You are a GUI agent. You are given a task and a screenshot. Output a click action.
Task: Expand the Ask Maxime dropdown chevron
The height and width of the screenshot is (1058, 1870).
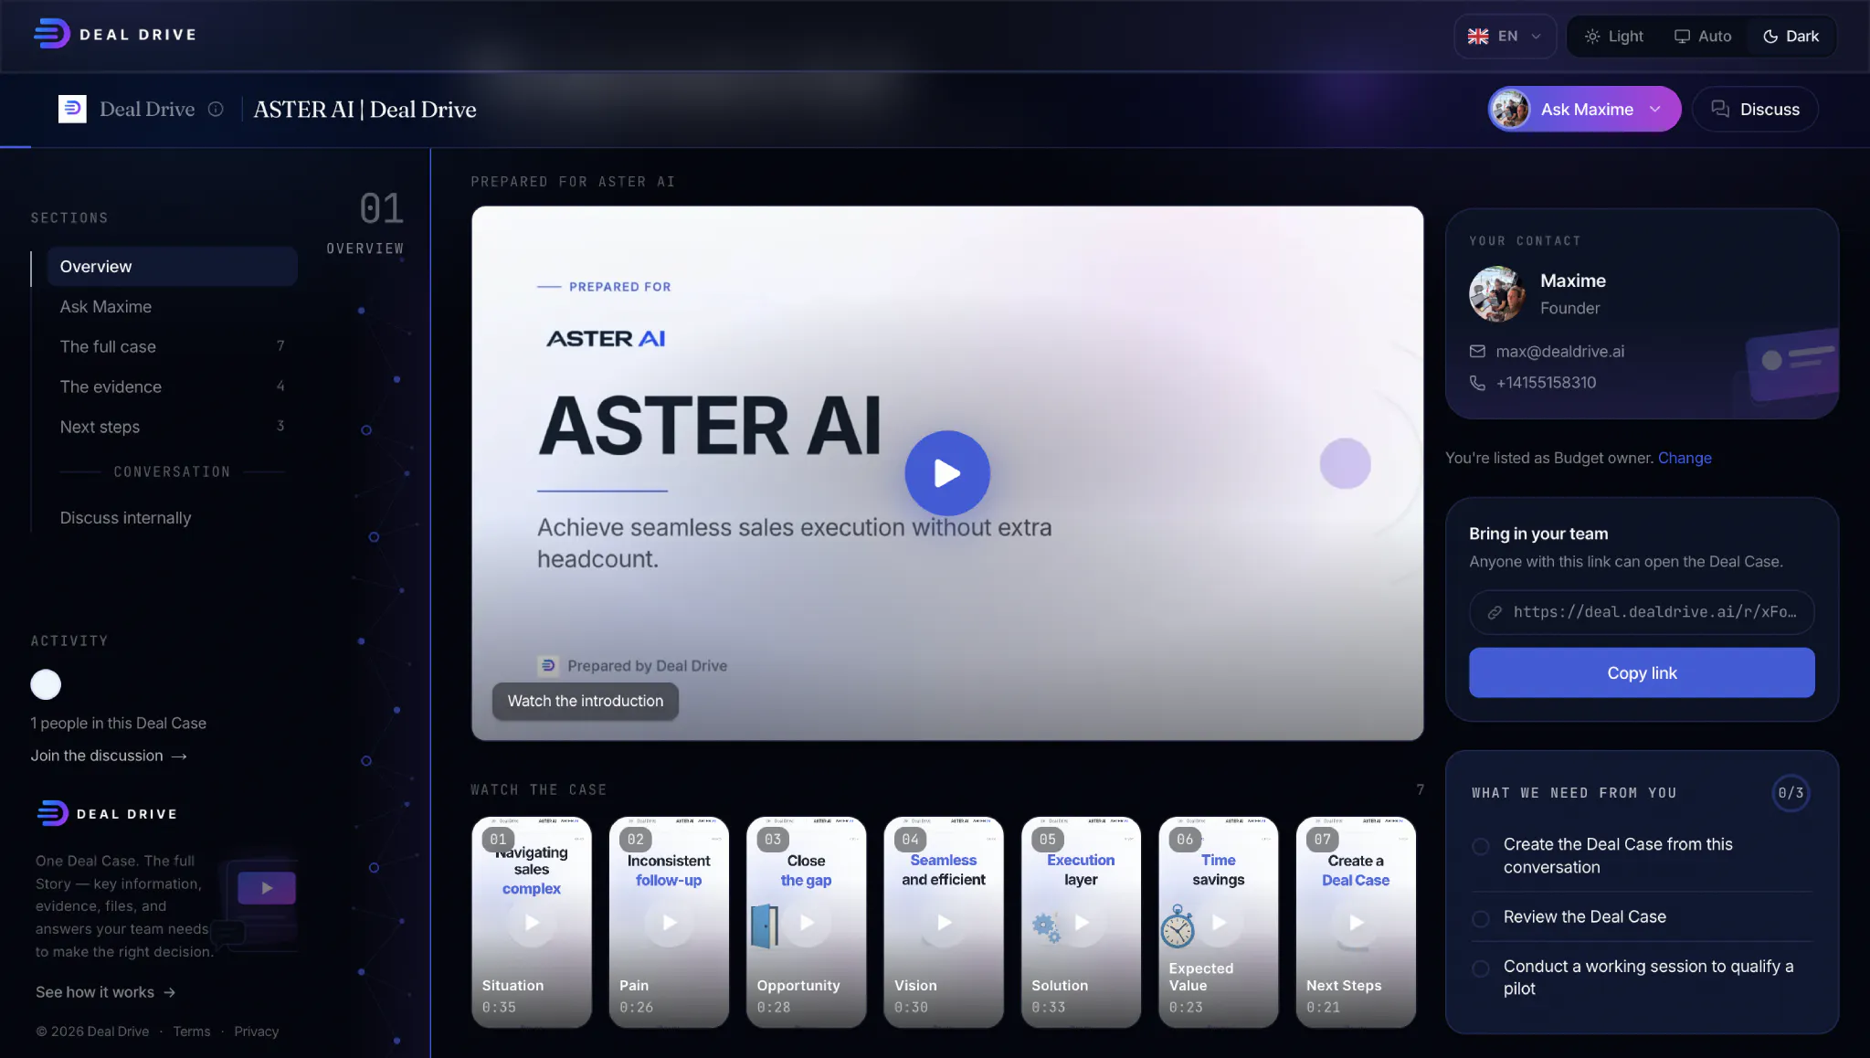point(1655,110)
